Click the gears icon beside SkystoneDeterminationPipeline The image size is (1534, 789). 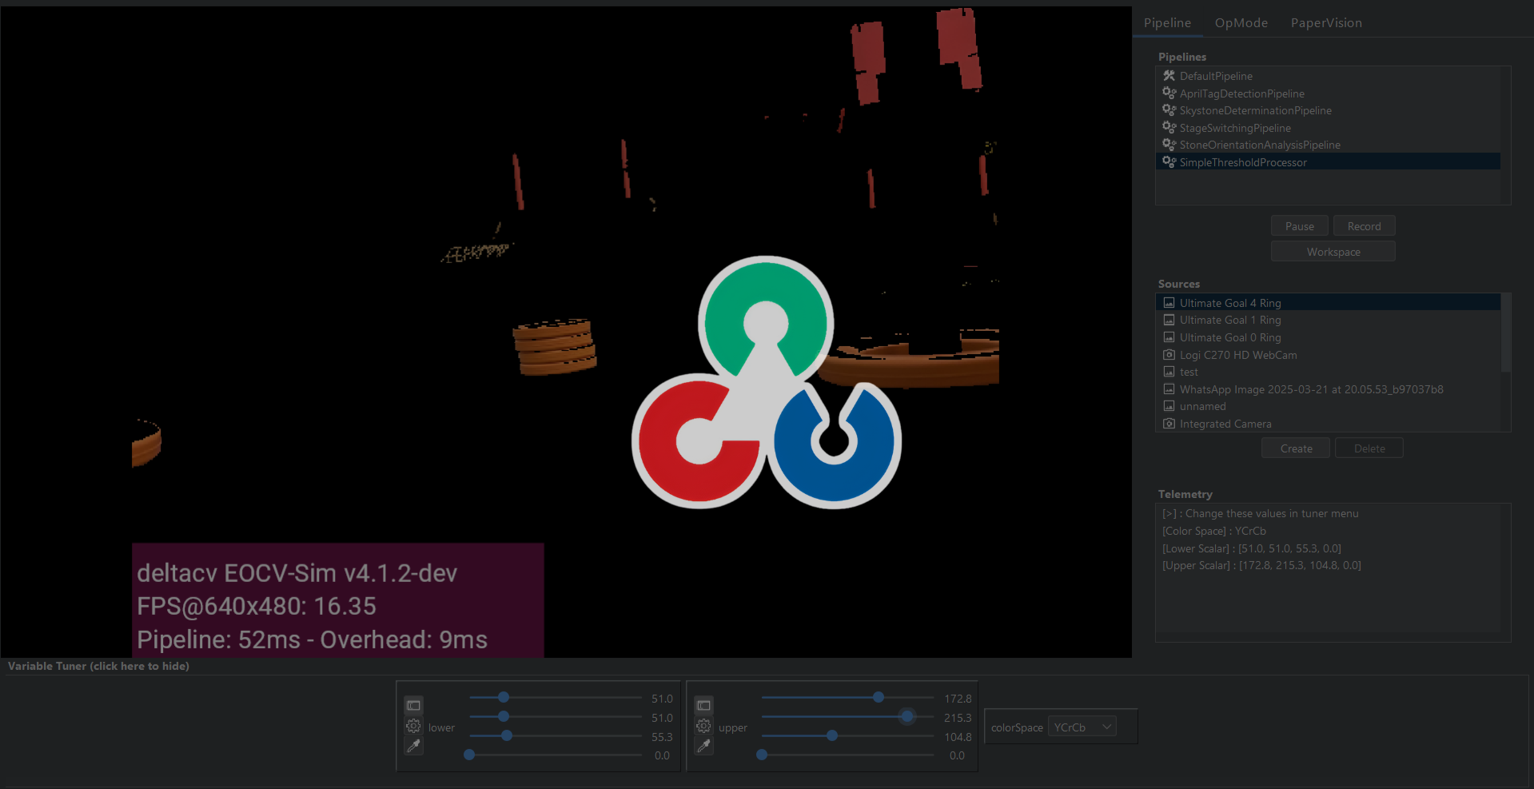[1169, 110]
